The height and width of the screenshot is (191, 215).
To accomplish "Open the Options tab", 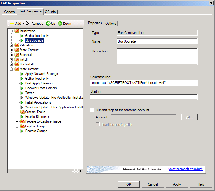I will (x=111, y=24).
